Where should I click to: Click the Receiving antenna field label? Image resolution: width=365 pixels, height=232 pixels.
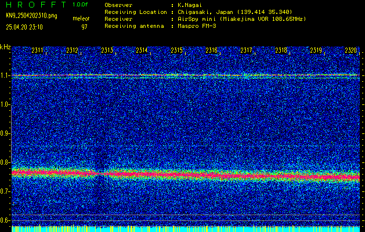click(134, 26)
